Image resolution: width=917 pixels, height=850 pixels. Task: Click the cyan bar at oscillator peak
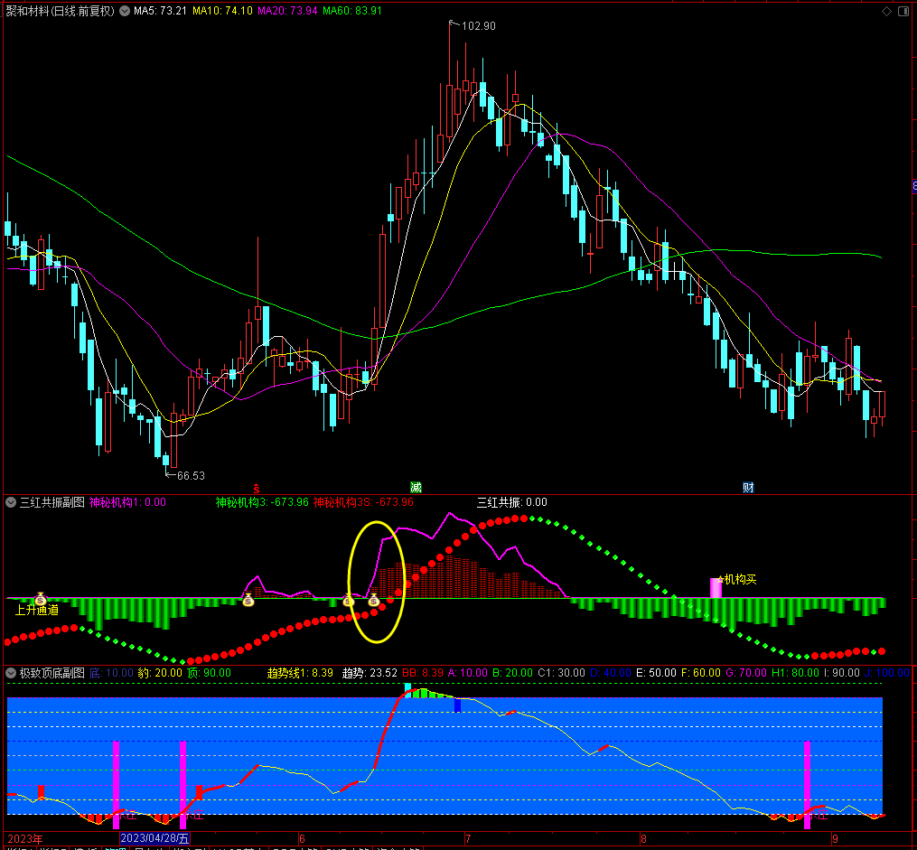[x=407, y=690]
